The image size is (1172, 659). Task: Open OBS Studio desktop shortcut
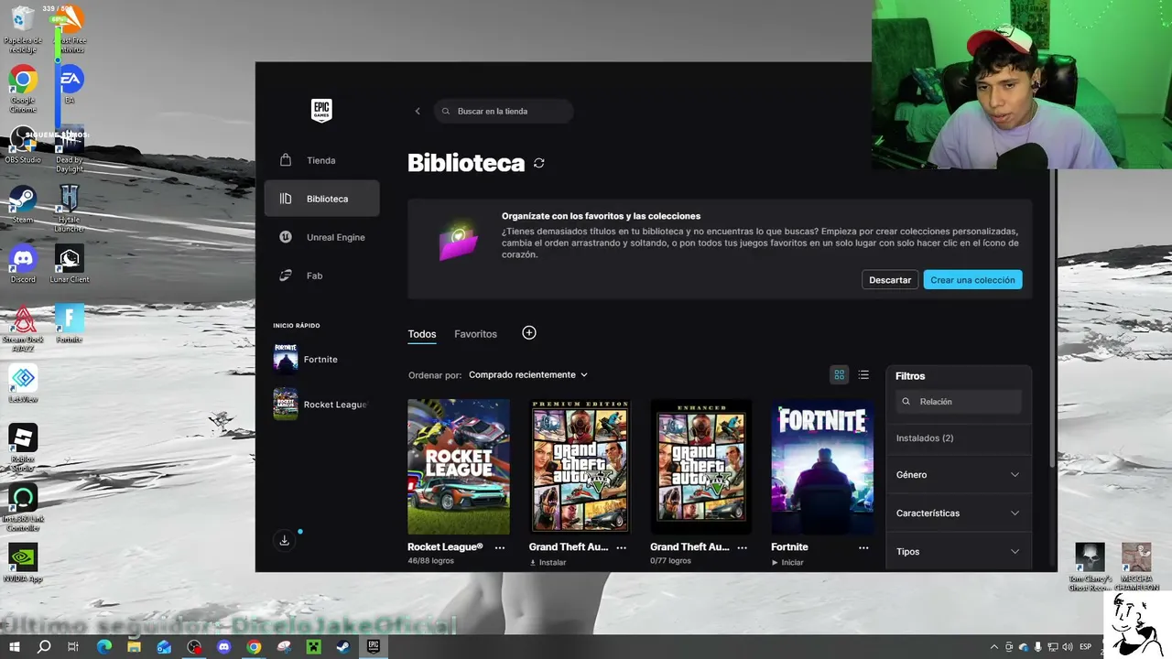click(23, 146)
